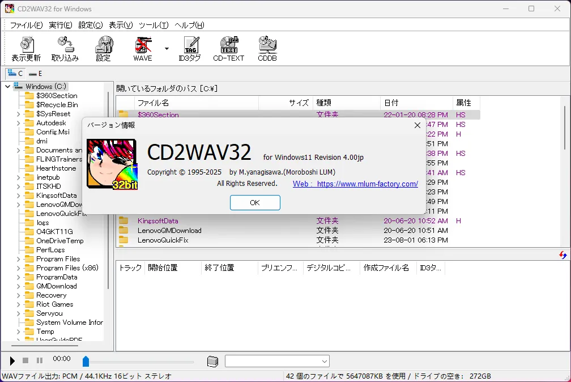
Task: Select the System Volume Infor tree folder
Action: [x=70, y=322]
